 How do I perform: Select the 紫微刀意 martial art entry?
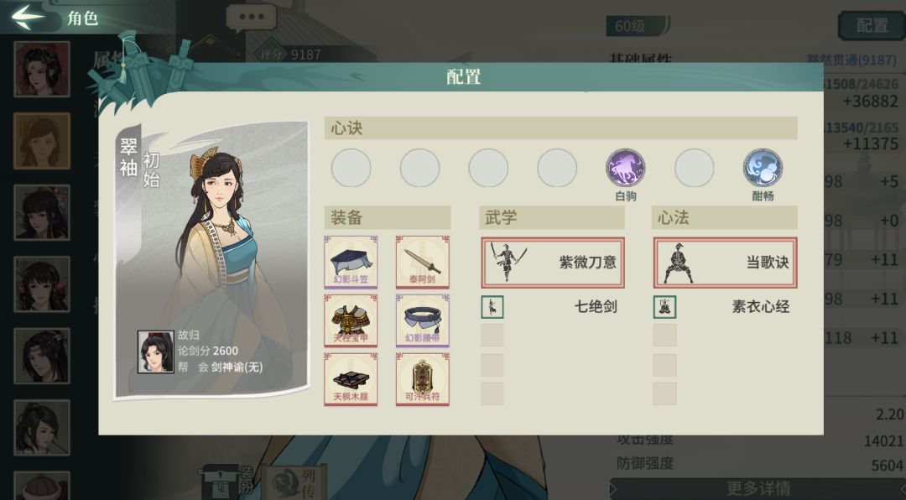click(x=553, y=263)
